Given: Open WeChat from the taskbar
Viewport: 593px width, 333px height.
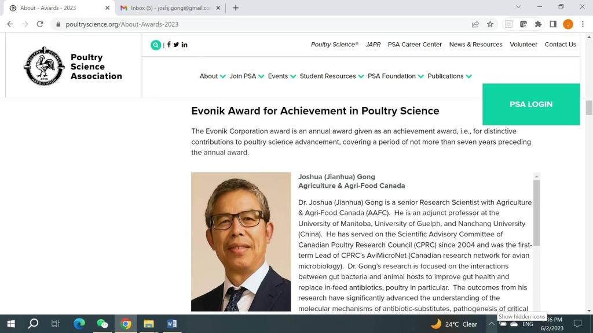Looking at the screenshot, I should 103,324.
